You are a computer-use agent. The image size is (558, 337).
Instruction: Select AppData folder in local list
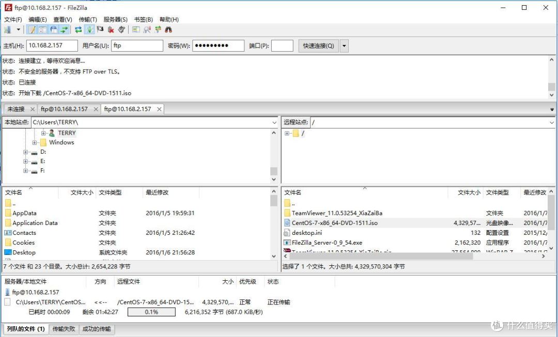(24, 213)
